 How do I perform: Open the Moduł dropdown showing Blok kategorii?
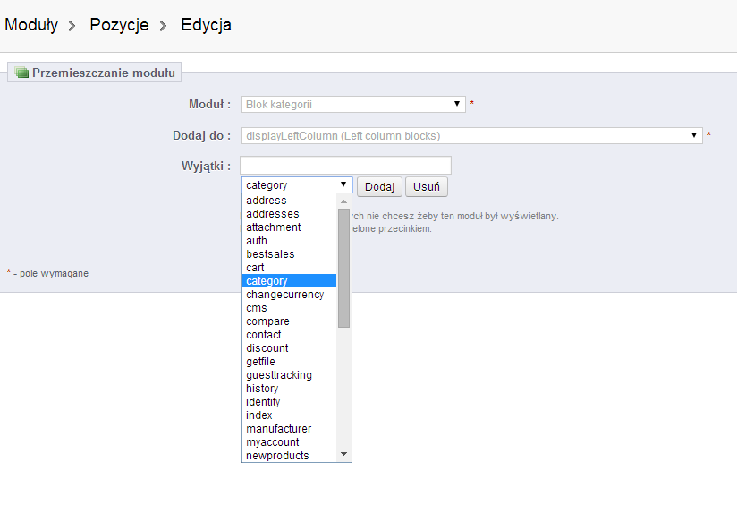tap(353, 104)
